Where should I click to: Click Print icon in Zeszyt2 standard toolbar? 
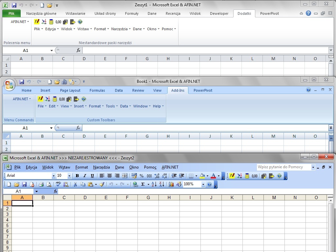tap(41, 184)
